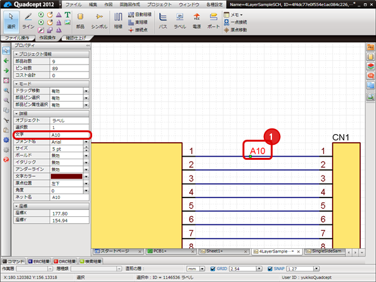Open ボールド dropdown
Image resolution: width=376 pixels, height=282 pixels.
tap(86, 155)
